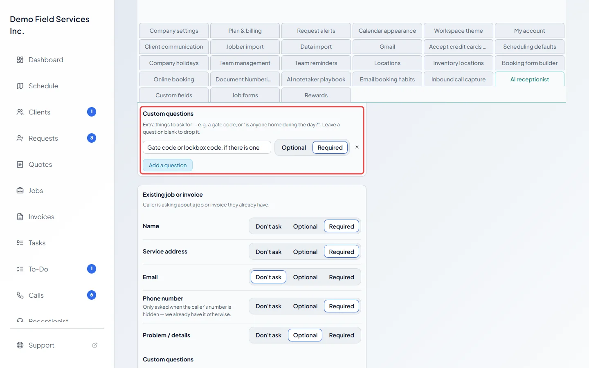This screenshot has width=589, height=368.
Task: Click the Dashboard grid icon
Action: [20, 60]
